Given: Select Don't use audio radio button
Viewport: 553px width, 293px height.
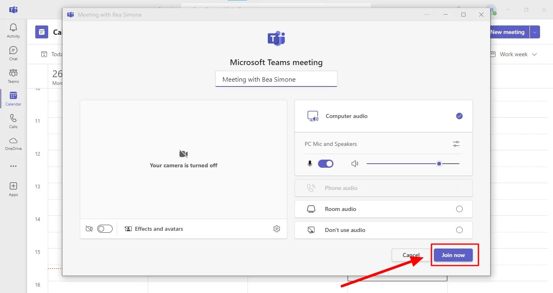Looking at the screenshot, I should coord(459,230).
